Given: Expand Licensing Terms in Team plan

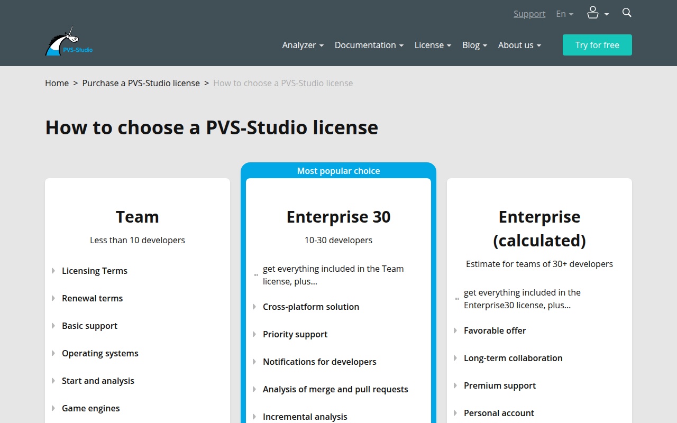Looking at the screenshot, I should [x=95, y=271].
